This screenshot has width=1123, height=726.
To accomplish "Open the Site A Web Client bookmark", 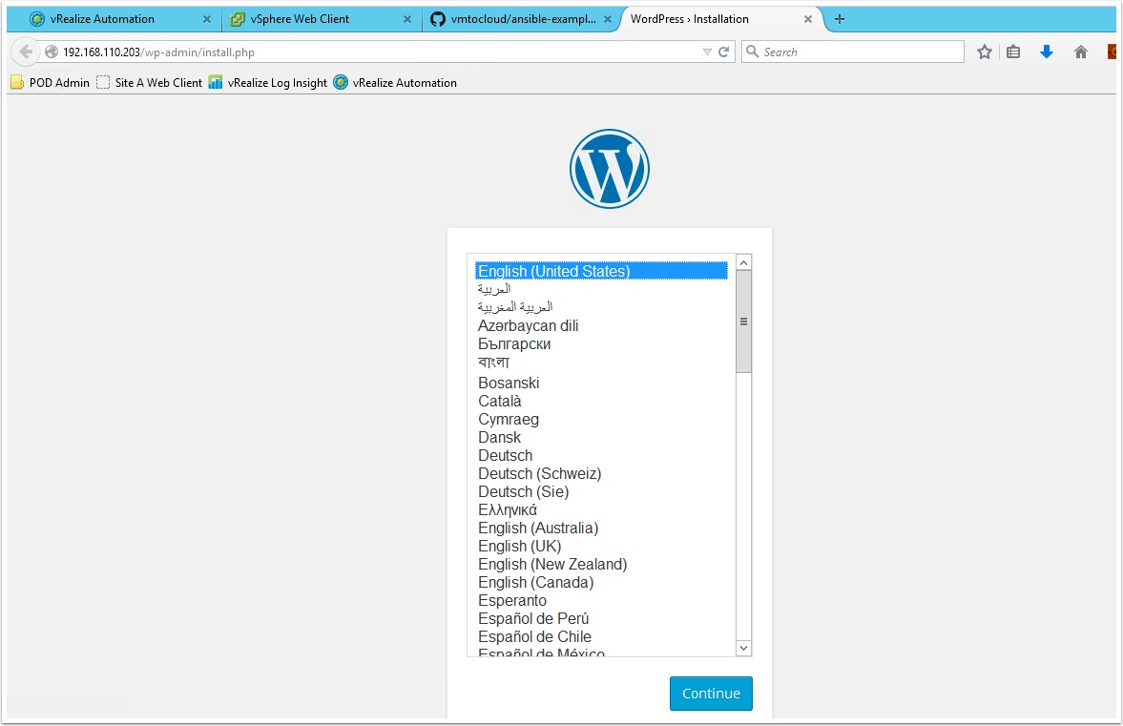I will [150, 82].
